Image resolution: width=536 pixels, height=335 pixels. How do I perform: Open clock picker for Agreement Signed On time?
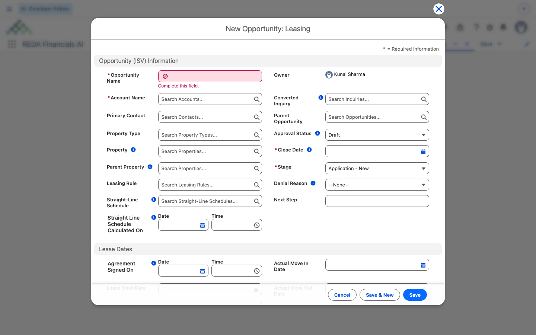[x=257, y=271]
